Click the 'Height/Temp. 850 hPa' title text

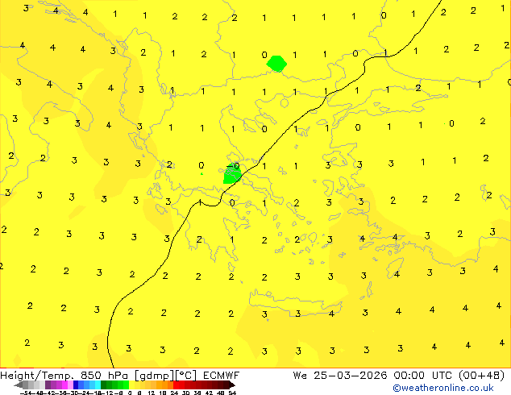coord(64,376)
